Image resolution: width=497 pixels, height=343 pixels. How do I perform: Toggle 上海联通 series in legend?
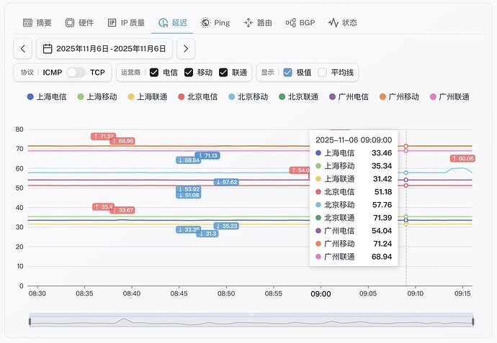[x=148, y=97]
